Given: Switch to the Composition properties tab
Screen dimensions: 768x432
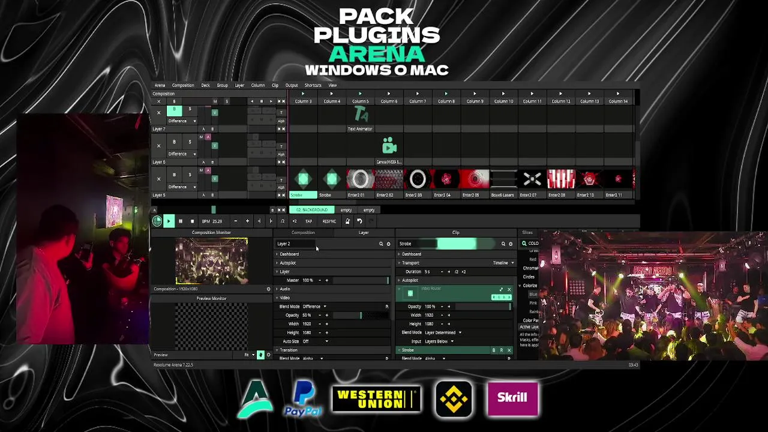Looking at the screenshot, I should [303, 233].
